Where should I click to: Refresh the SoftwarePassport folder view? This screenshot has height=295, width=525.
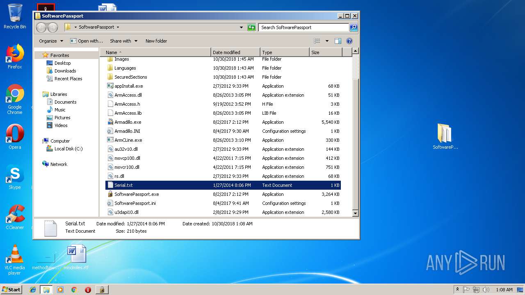[251, 27]
